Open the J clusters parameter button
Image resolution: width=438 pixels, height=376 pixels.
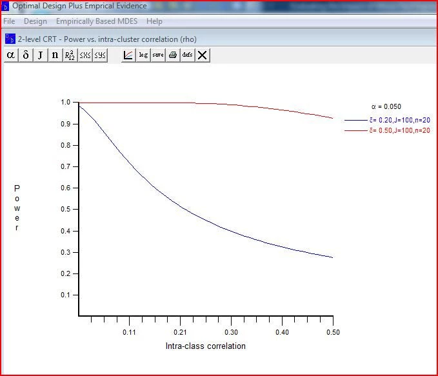point(40,55)
